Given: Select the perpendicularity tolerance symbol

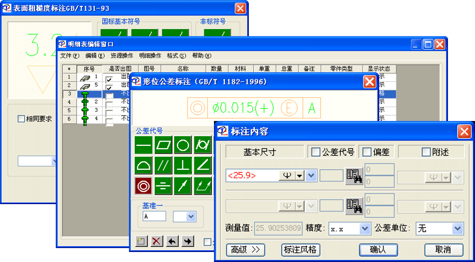Looking at the screenshot, I should point(183,165).
